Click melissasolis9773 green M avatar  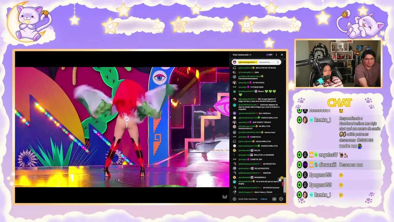(x=235, y=92)
